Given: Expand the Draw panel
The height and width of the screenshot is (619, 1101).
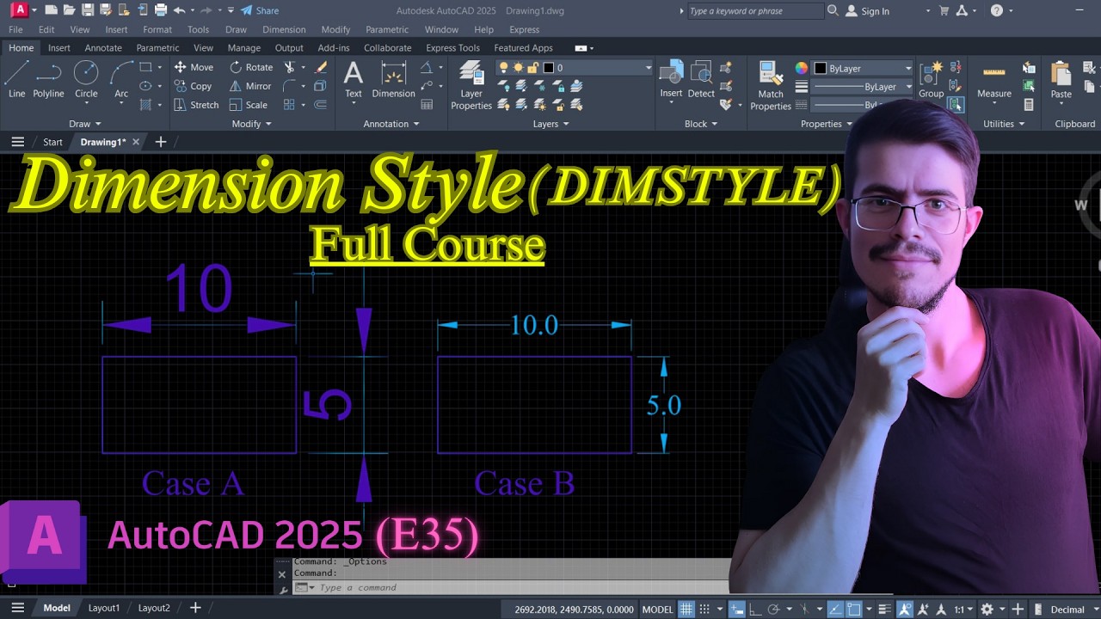Looking at the screenshot, I should (x=85, y=124).
